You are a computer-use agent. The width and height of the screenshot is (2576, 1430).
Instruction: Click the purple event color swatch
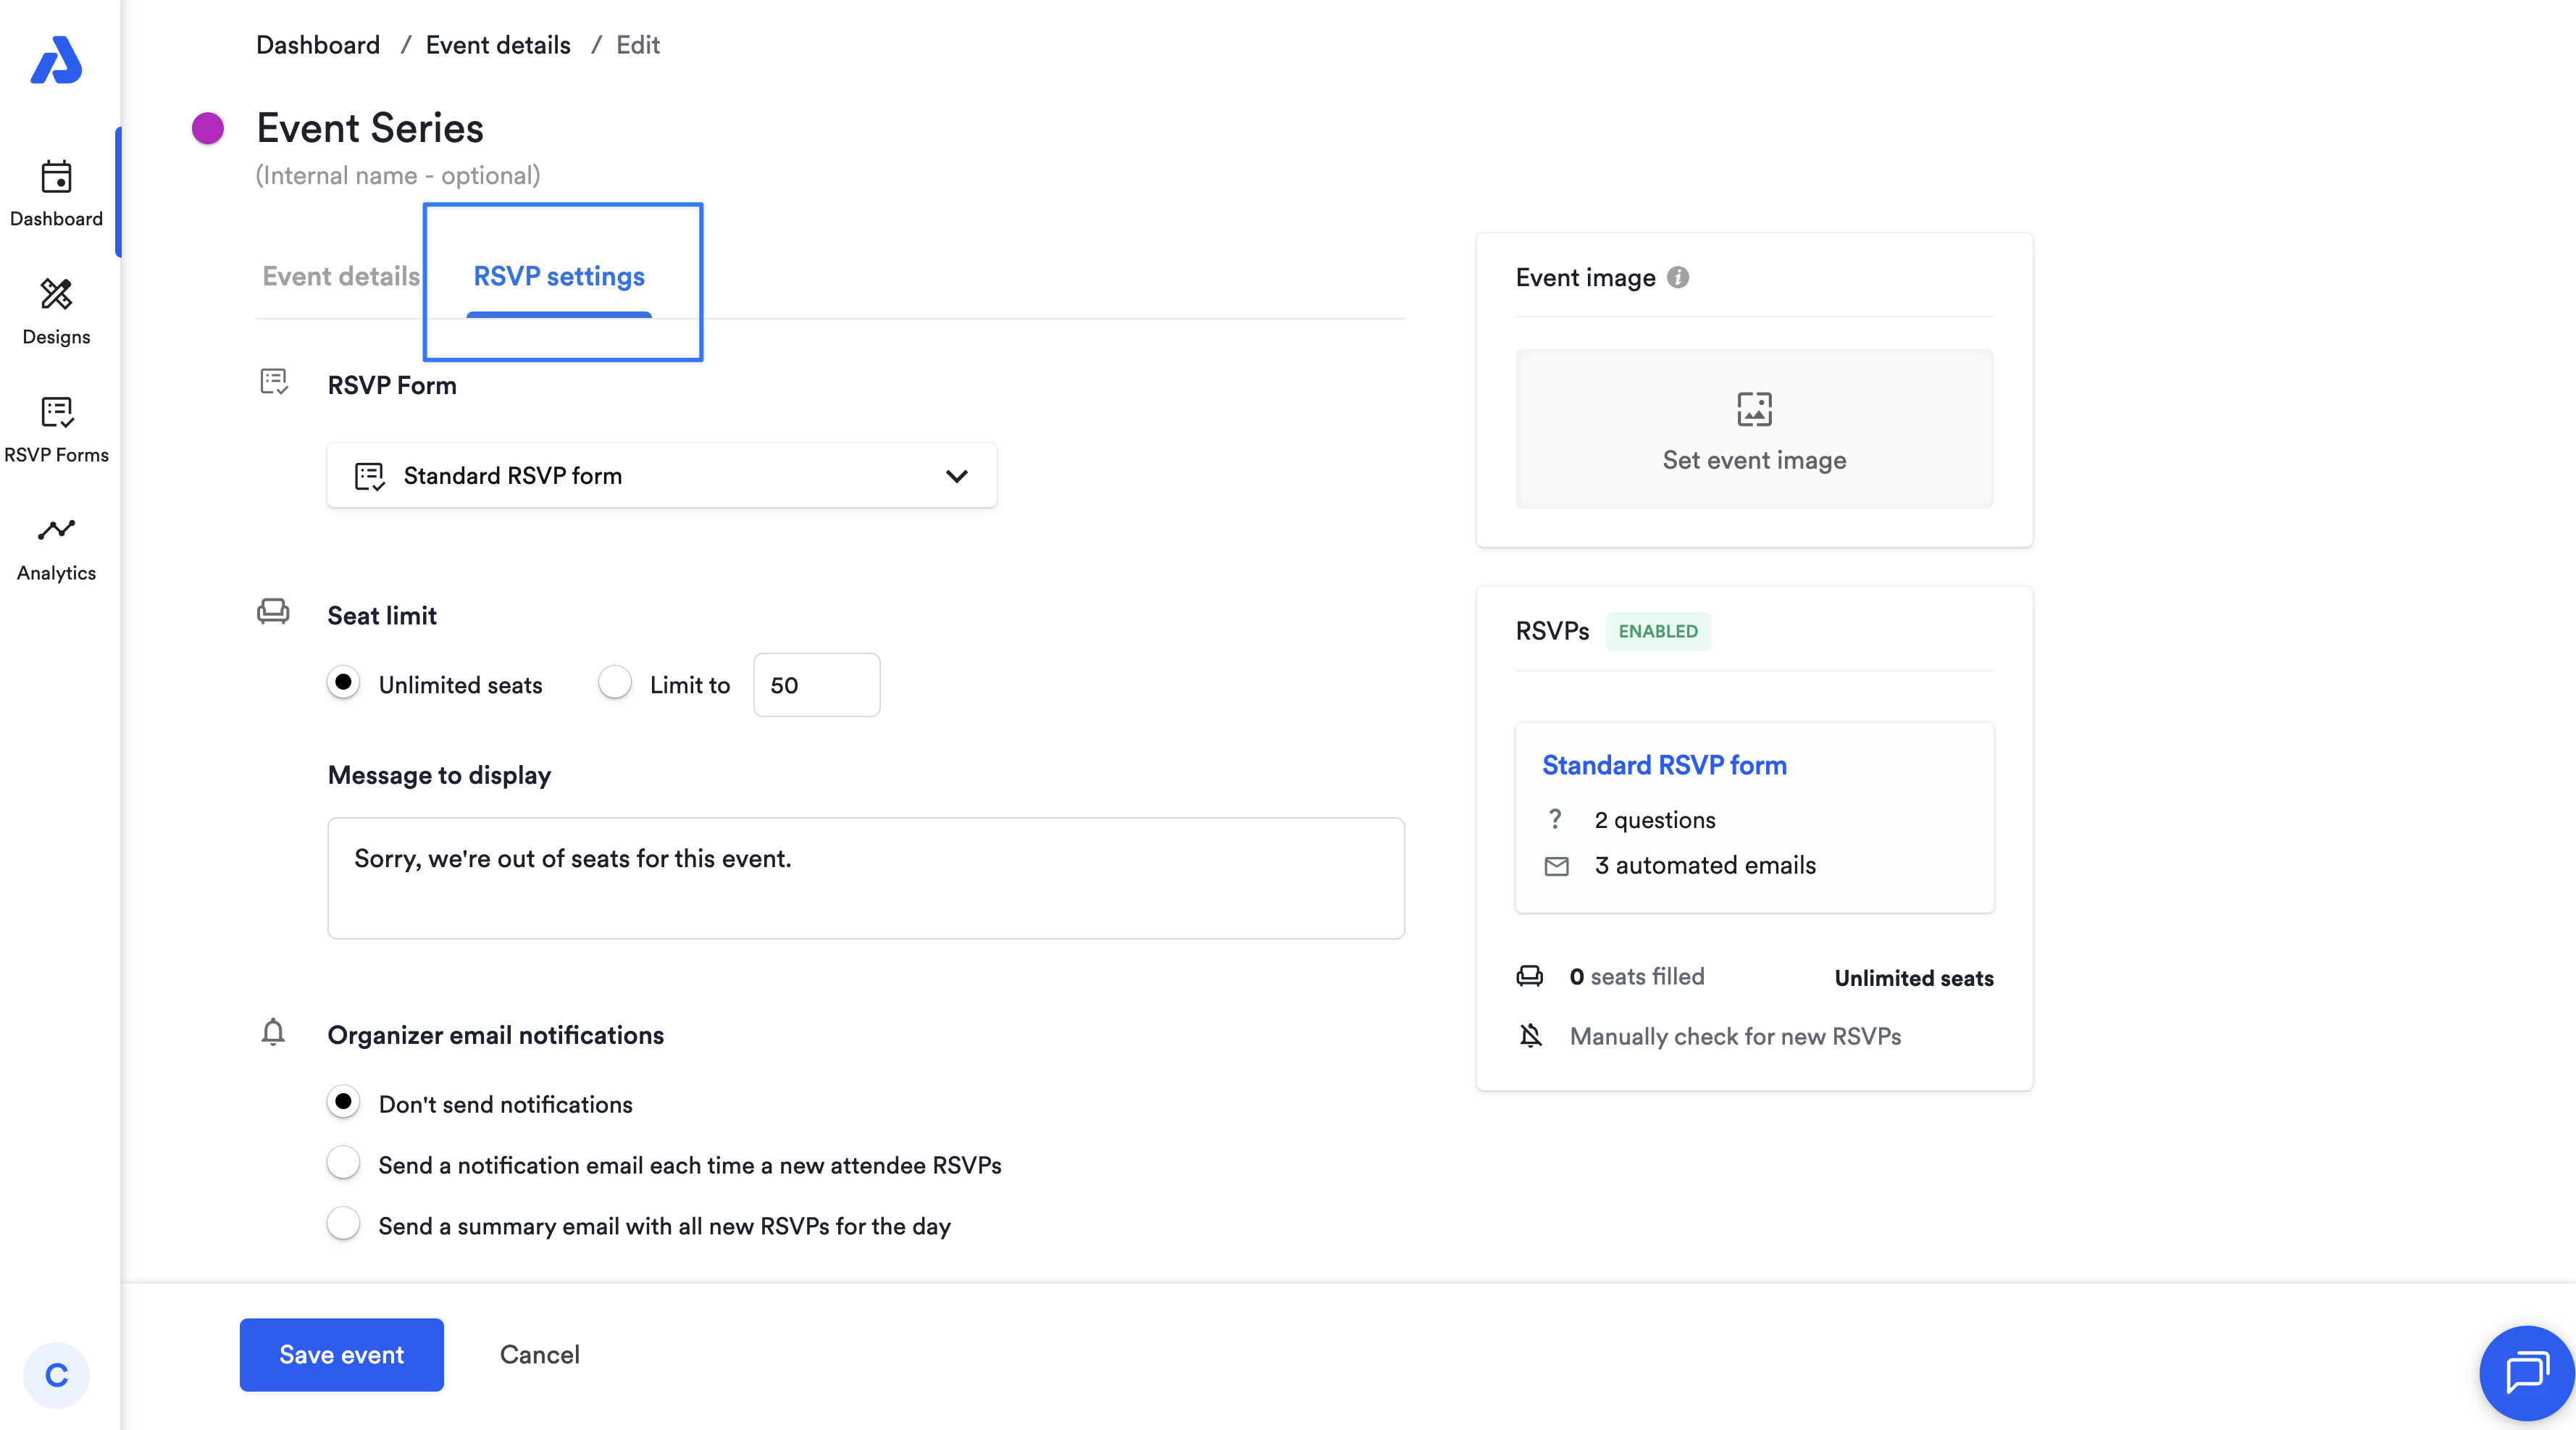point(208,128)
